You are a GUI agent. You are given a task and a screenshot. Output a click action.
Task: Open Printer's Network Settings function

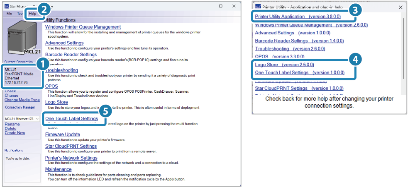pyautogui.click(x=71, y=158)
